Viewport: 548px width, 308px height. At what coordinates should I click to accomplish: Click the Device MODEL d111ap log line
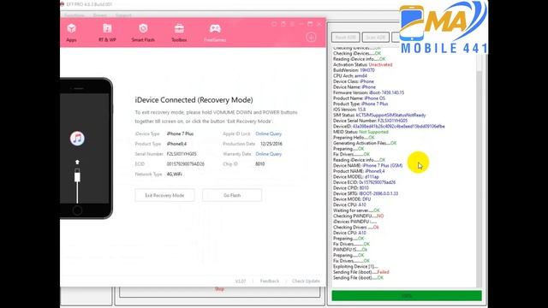pyautogui.click(x=356, y=177)
